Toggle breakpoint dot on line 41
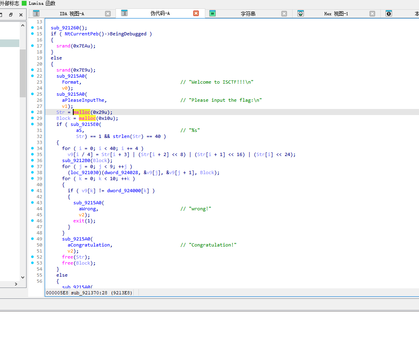 tap(32, 191)
